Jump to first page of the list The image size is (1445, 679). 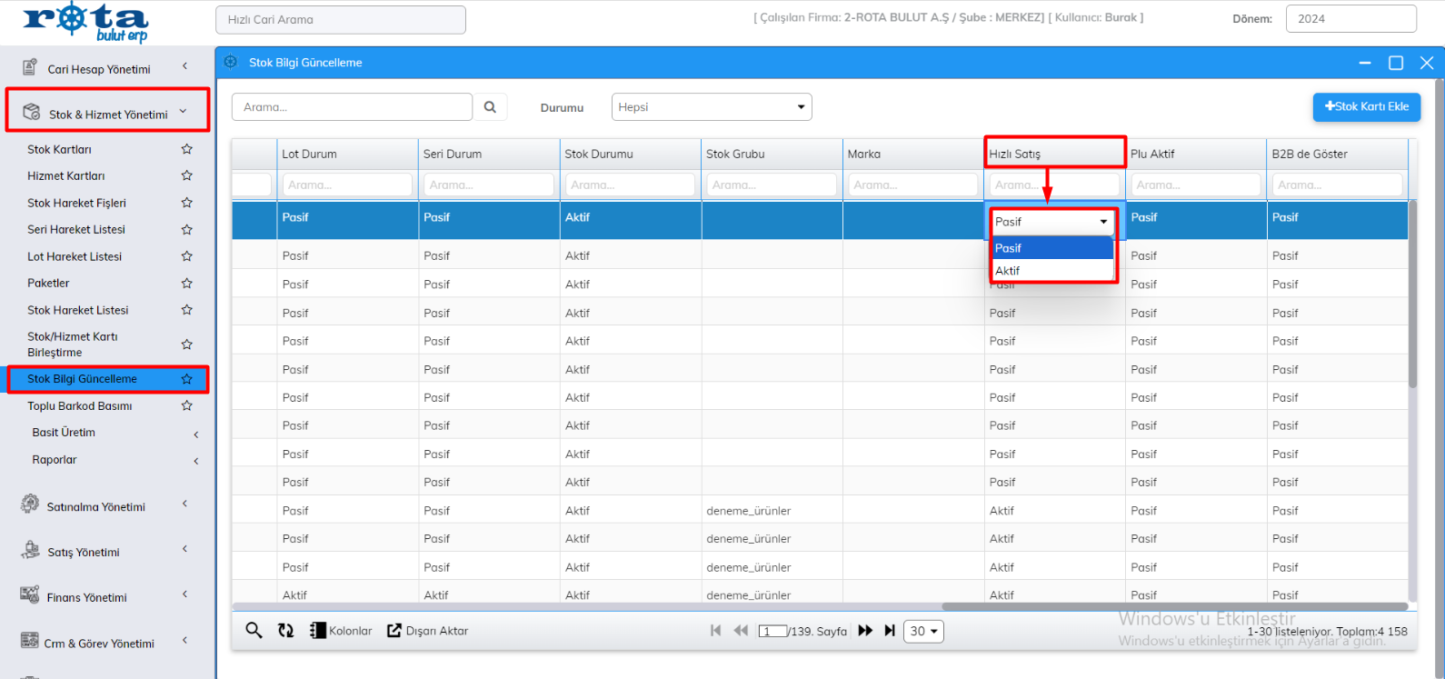[x=715, y=631]
